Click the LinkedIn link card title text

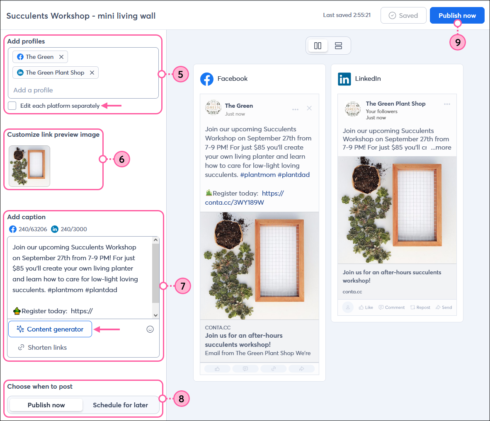point(392,276)
